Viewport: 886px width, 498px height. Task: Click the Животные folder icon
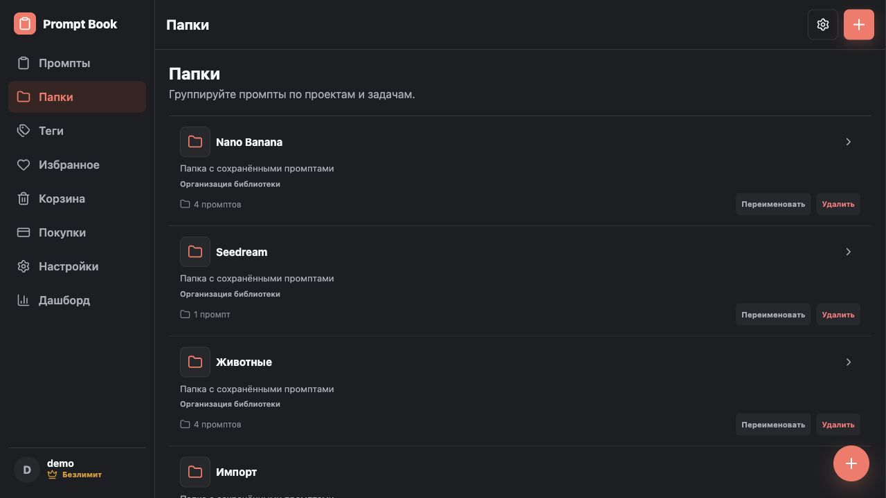195,362
